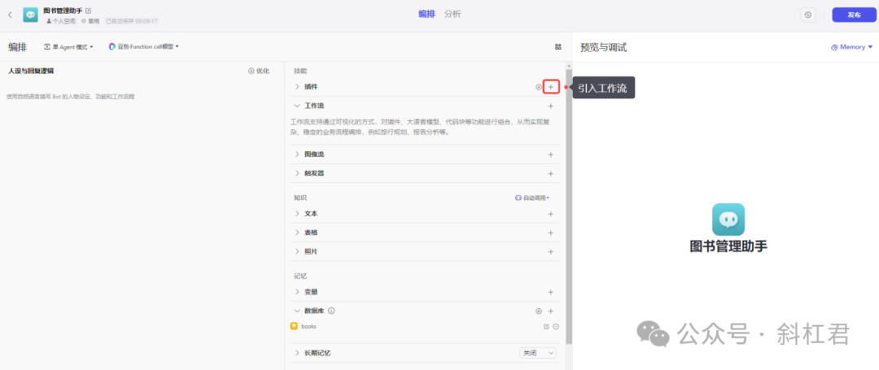The height and width of the screenshot is (370, 879).
Task: Expand the 触发器 section
Action: [297, 173]
